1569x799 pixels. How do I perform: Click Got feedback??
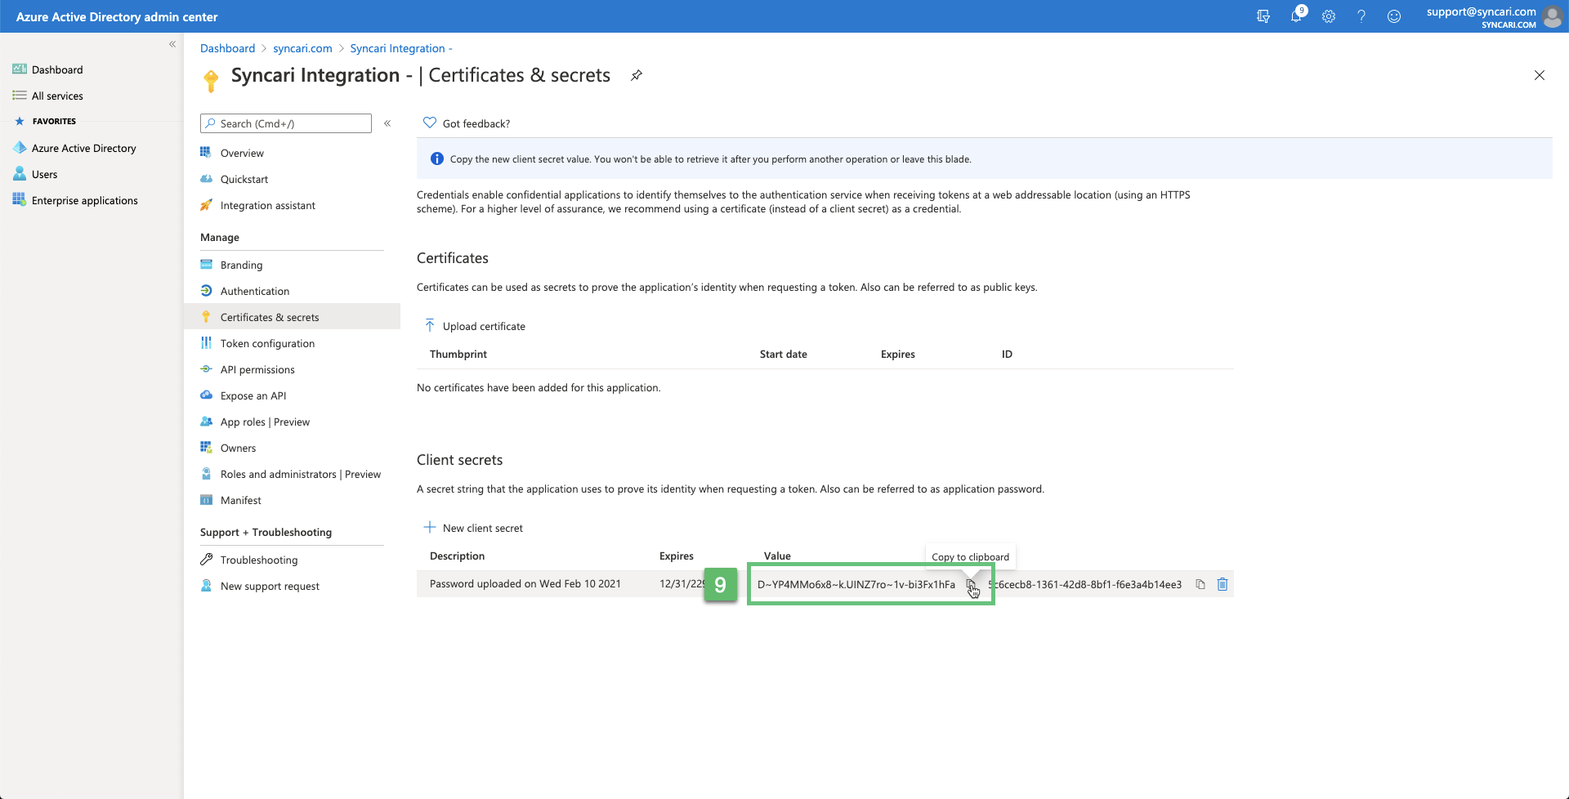coord(467,123)
